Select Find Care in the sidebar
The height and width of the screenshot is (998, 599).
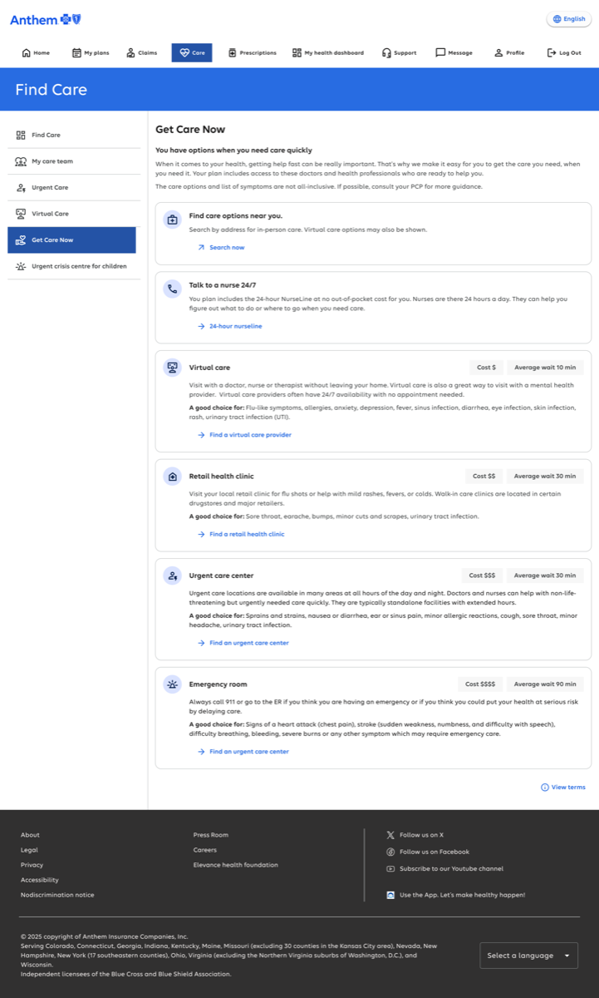pyautogui.click(x=74, y=135)
